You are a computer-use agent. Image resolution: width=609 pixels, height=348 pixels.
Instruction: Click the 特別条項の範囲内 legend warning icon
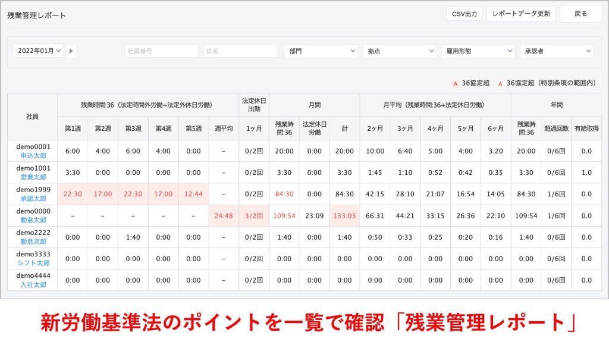[x=500, y=84]
